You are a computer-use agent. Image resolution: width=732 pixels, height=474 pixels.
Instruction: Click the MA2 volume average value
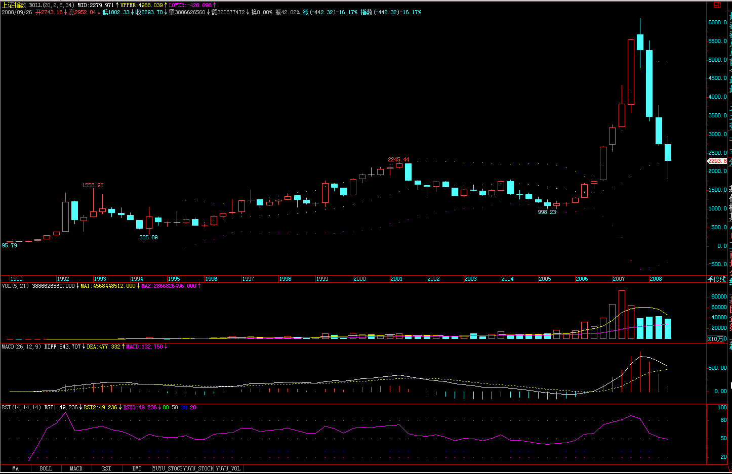[169, 286]
